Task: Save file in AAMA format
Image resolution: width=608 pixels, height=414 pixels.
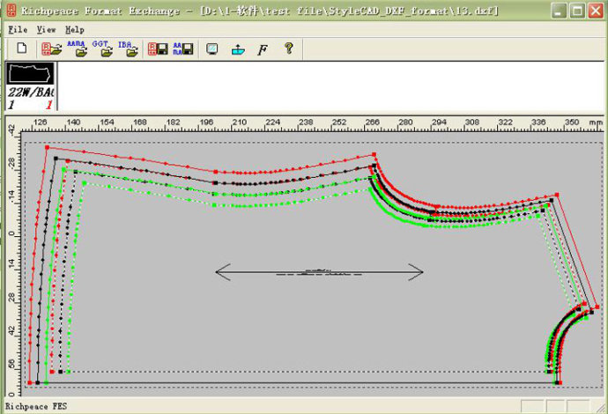Action: [x=182, y=49]
